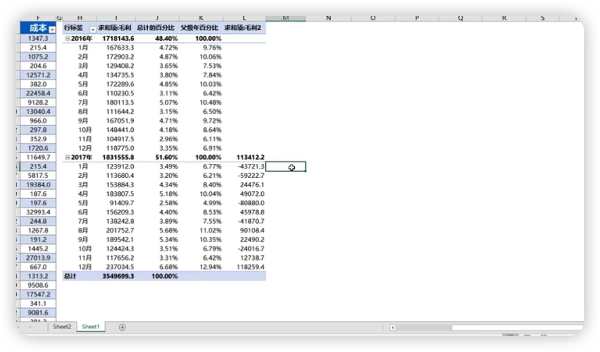Select column N header

(329, 18)
